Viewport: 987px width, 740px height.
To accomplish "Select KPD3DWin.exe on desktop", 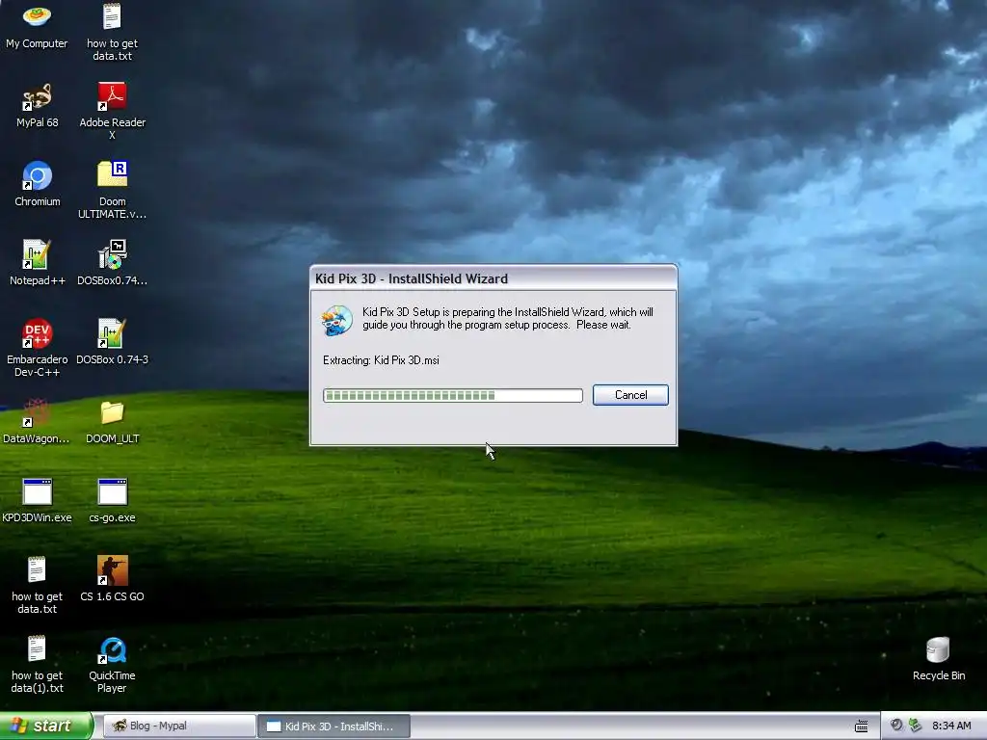I will click(38, 501).
